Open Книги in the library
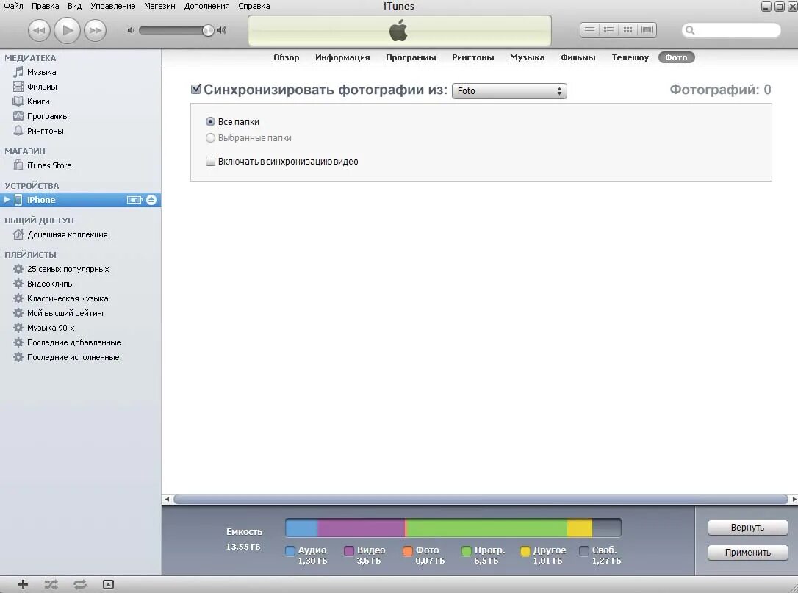This screenshot has width=798, height=593. click(38, 101)
